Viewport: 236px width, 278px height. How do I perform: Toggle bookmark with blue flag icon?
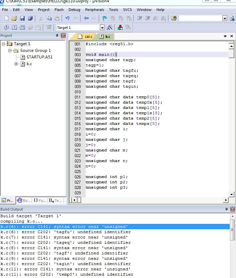coord(105,18)
